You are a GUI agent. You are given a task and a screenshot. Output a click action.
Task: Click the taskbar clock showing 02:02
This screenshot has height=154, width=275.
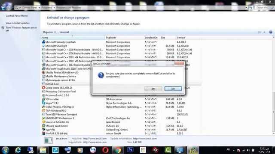pos(265,150)
